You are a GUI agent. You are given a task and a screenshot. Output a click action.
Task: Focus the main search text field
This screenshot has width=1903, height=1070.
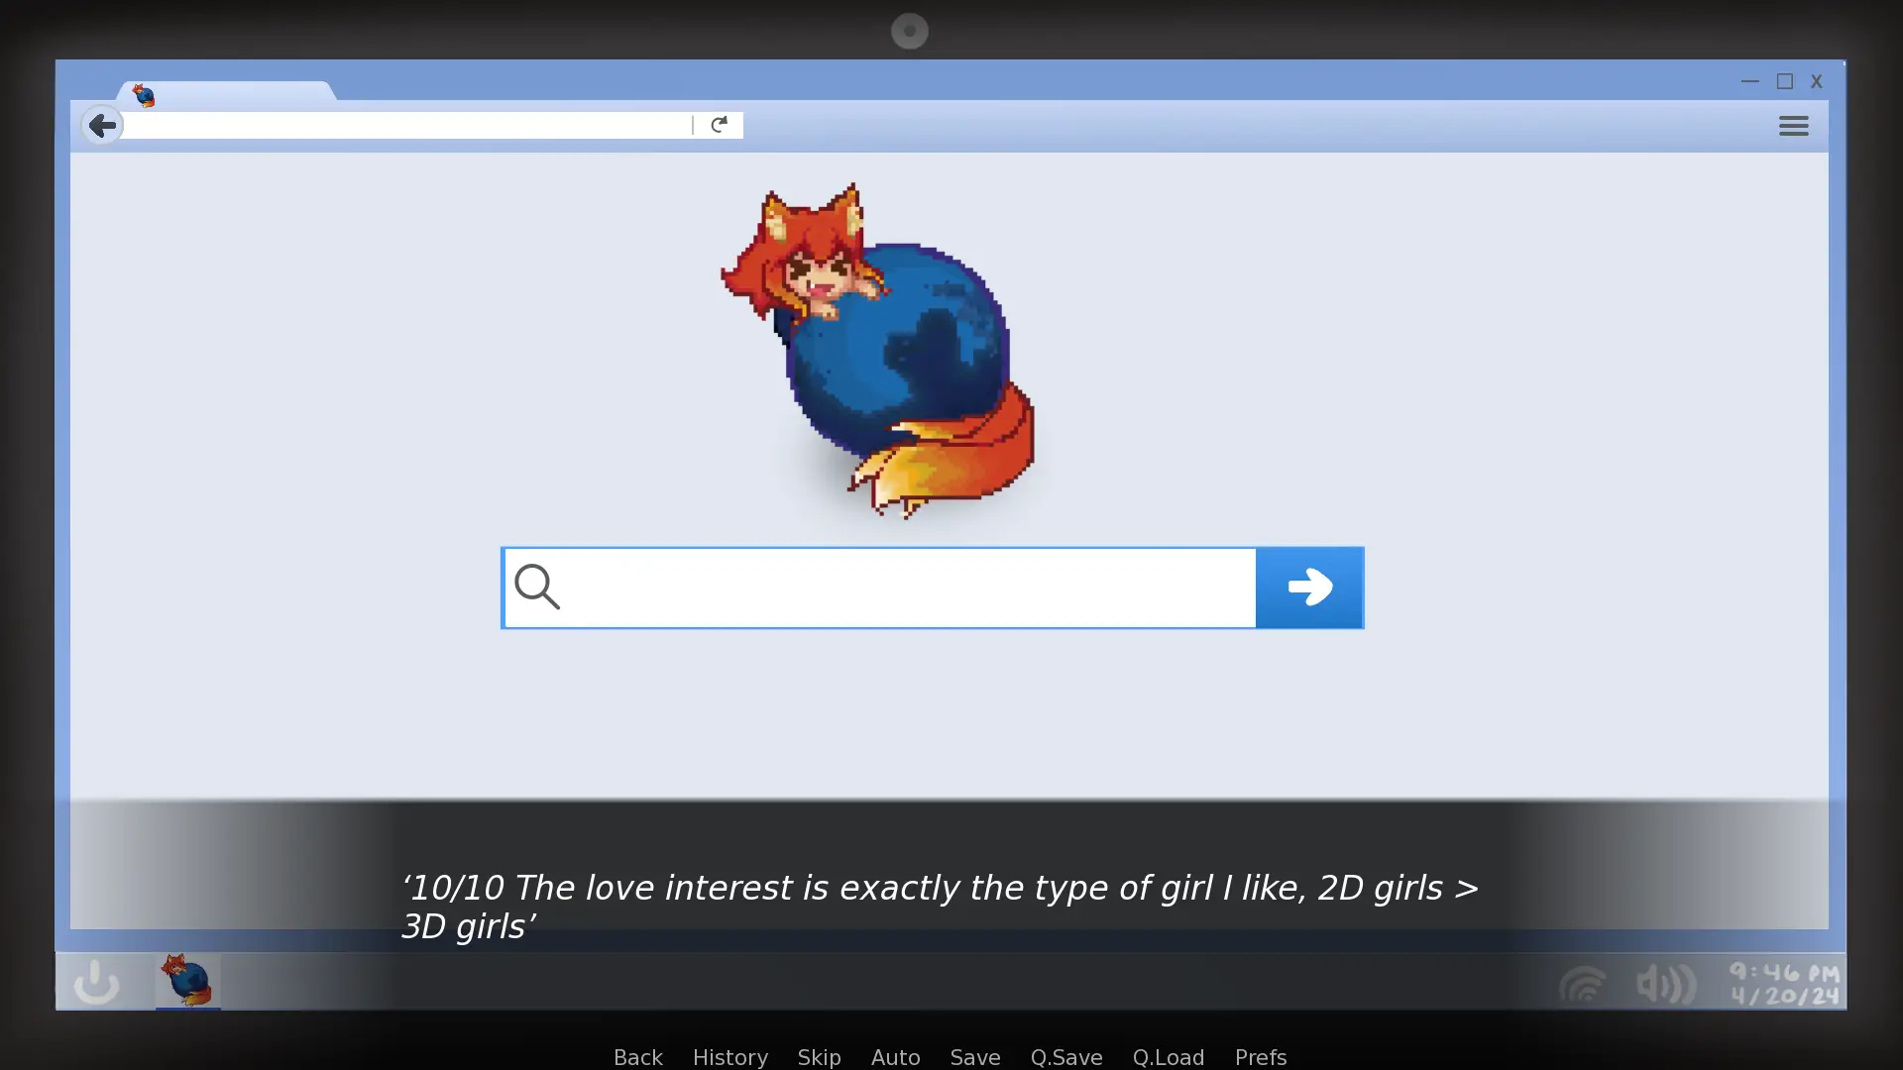coord(879,588)
